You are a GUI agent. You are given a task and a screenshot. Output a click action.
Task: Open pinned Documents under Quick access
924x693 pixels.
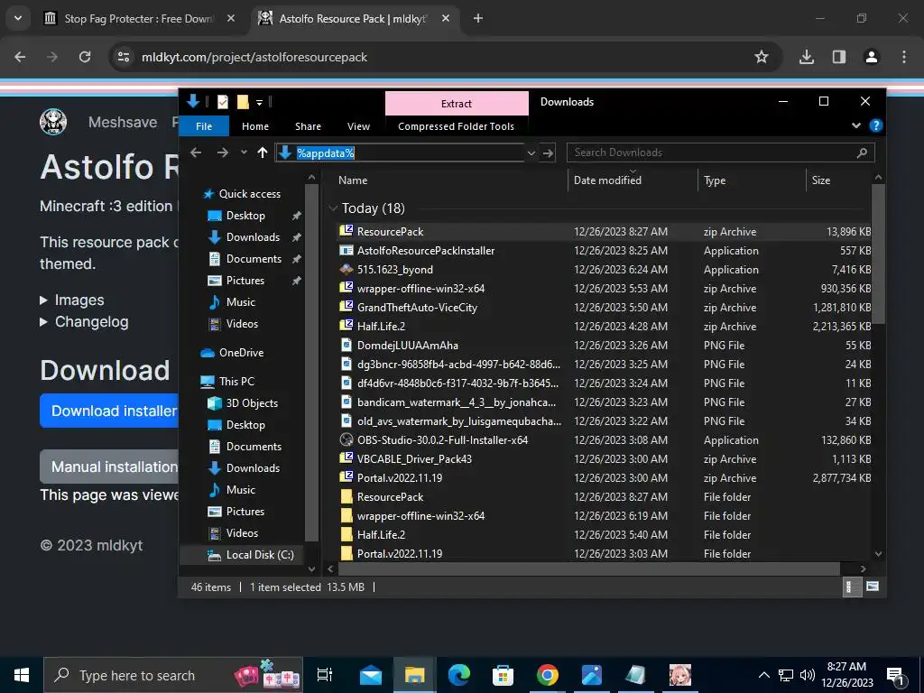point(254,259)
